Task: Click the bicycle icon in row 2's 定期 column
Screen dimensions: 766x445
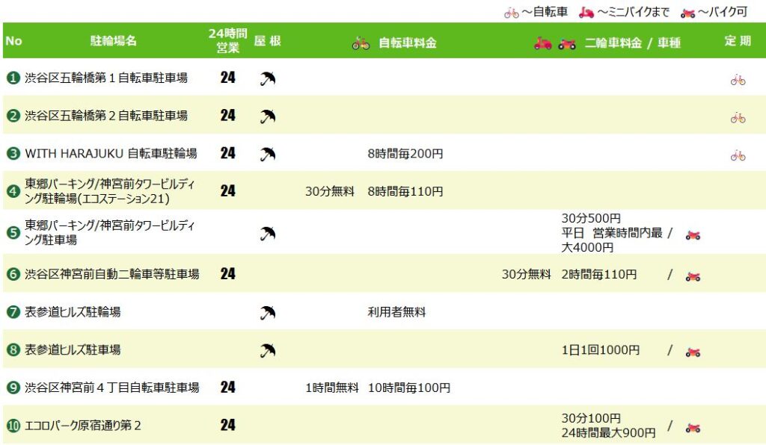Action: click(738, 117)
